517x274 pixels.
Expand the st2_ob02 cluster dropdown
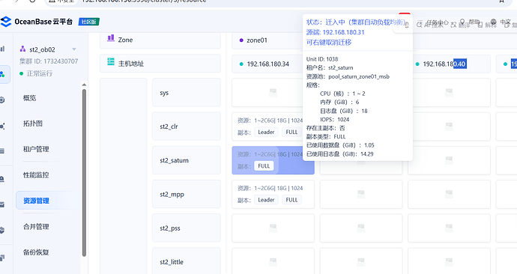(x=74, y=49)
